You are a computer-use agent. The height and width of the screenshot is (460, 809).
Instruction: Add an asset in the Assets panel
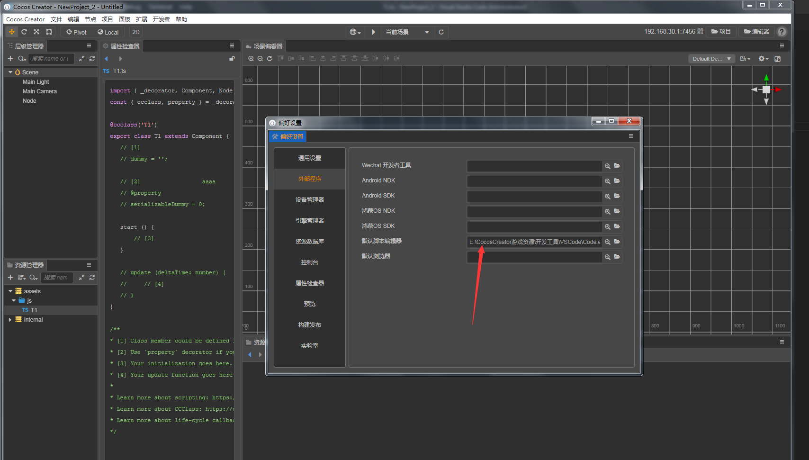pos(10,278)
